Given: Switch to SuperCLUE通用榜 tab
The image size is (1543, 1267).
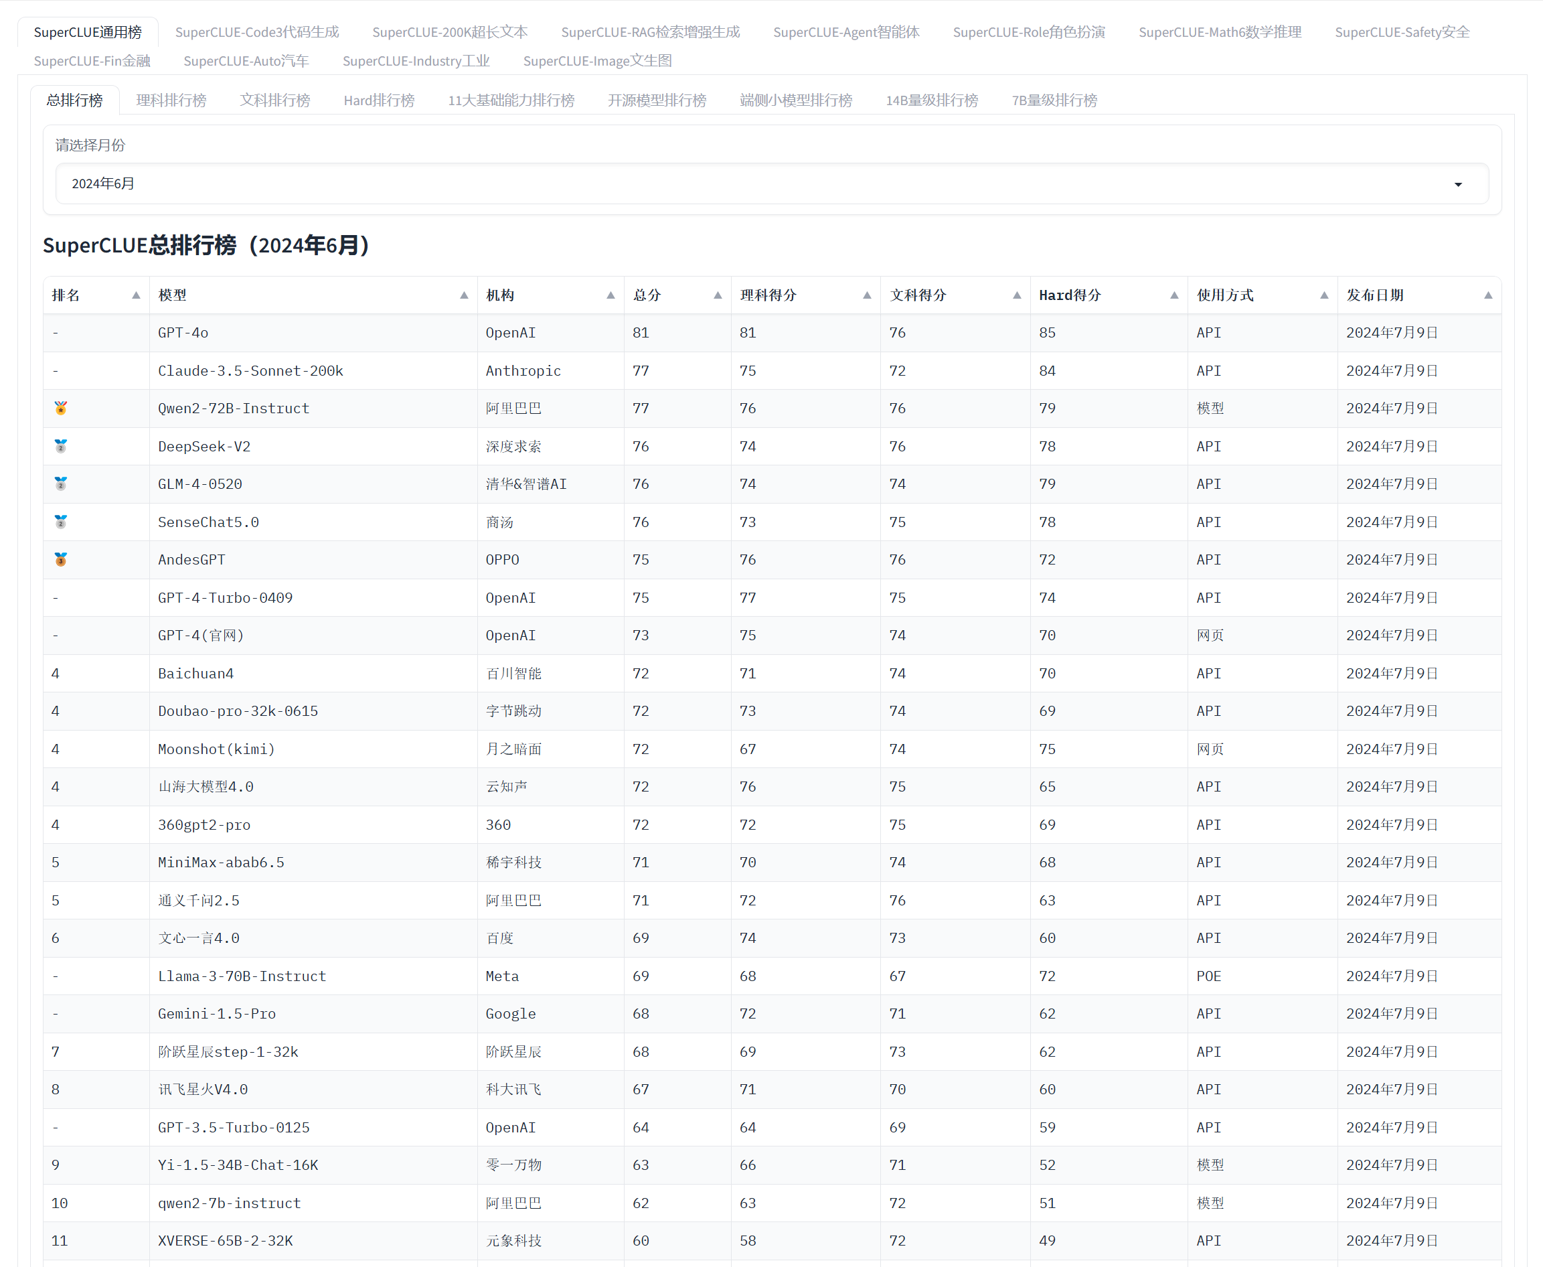Looking at the screenshot, I should [x=88, y=32].
